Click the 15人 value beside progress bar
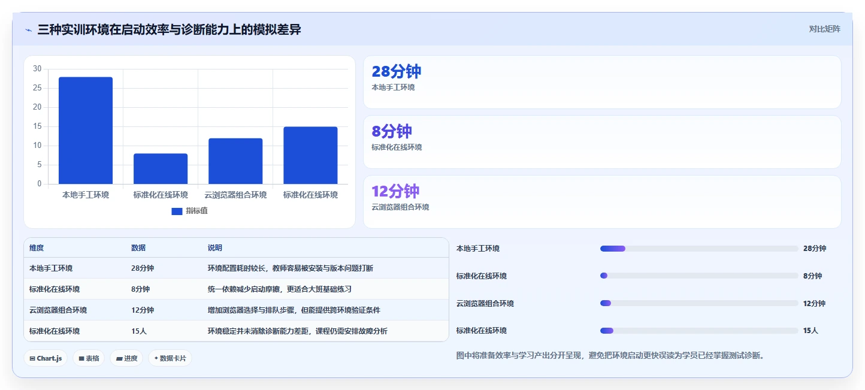This screenshot has width=865, height=390. (810, 331)
